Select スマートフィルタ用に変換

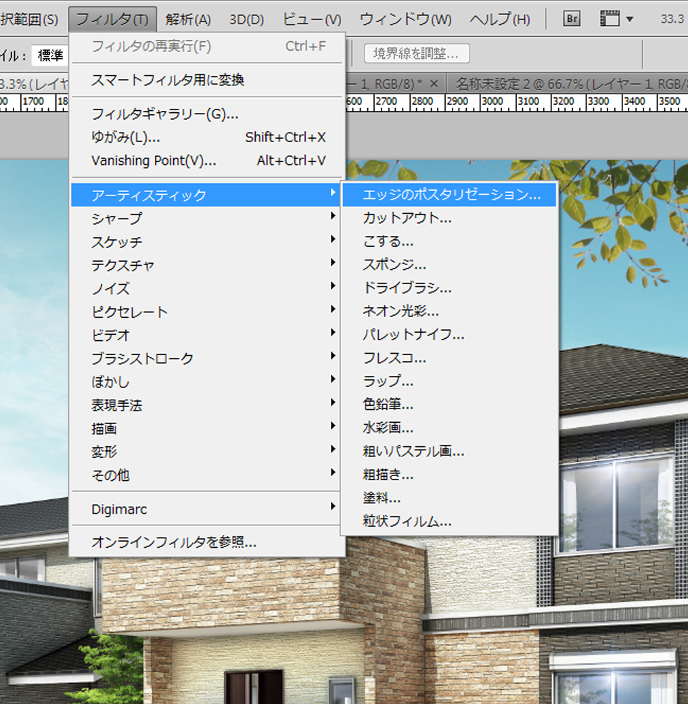coord(168,80)
